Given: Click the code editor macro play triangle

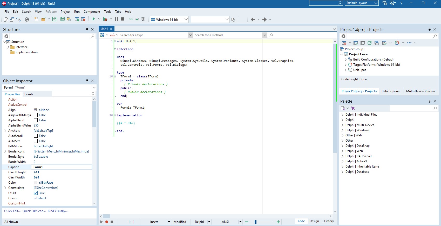Looking at the screenshot, I should pos(101,222).
